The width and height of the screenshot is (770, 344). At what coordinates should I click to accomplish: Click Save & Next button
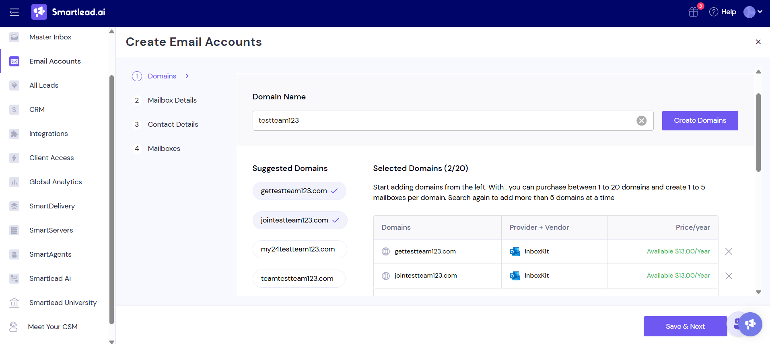(685, 326)
